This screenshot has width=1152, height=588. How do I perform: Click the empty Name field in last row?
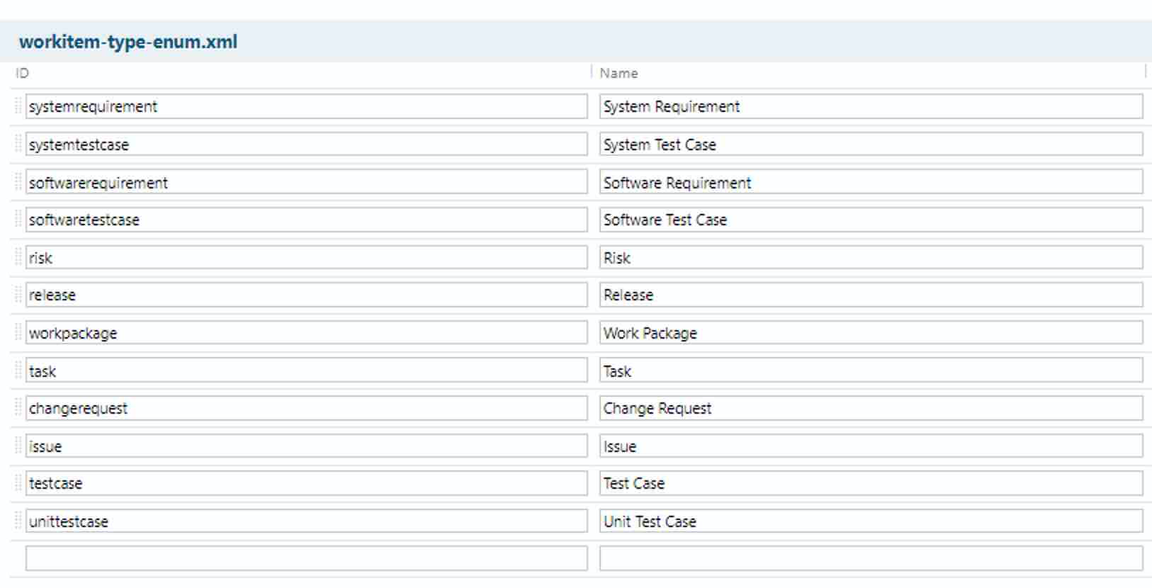871,558
